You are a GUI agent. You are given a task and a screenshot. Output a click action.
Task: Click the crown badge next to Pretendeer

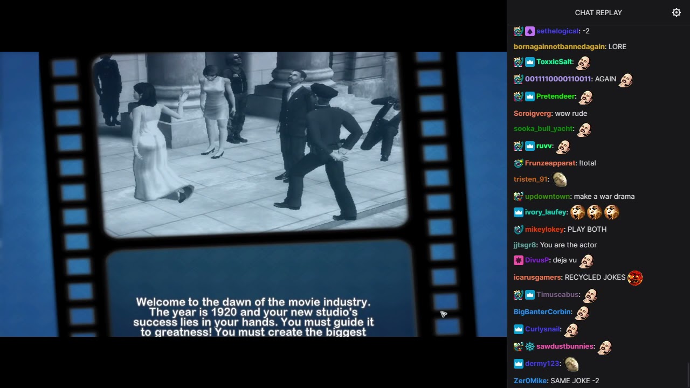pos(529,96)
